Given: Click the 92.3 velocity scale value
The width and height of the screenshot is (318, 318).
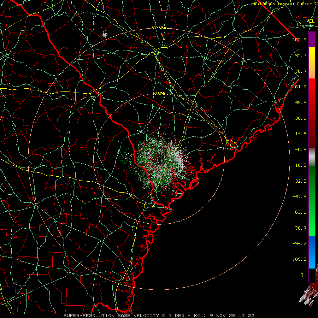Looking at the screenshot, I should (x=301, y=55).
